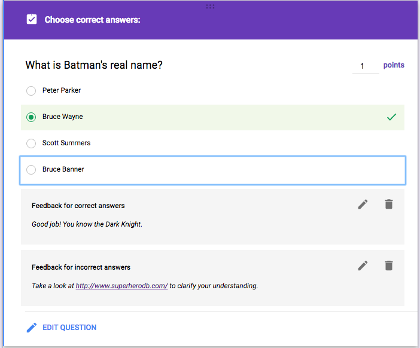This screenshot has width=420, height=348.
Task: Delete the incorrect answers feedback
Action: pos(389,265)
